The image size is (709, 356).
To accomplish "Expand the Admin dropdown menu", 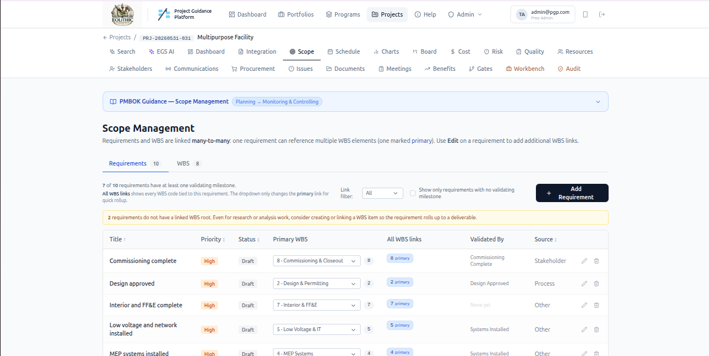I will click(465, 14).
